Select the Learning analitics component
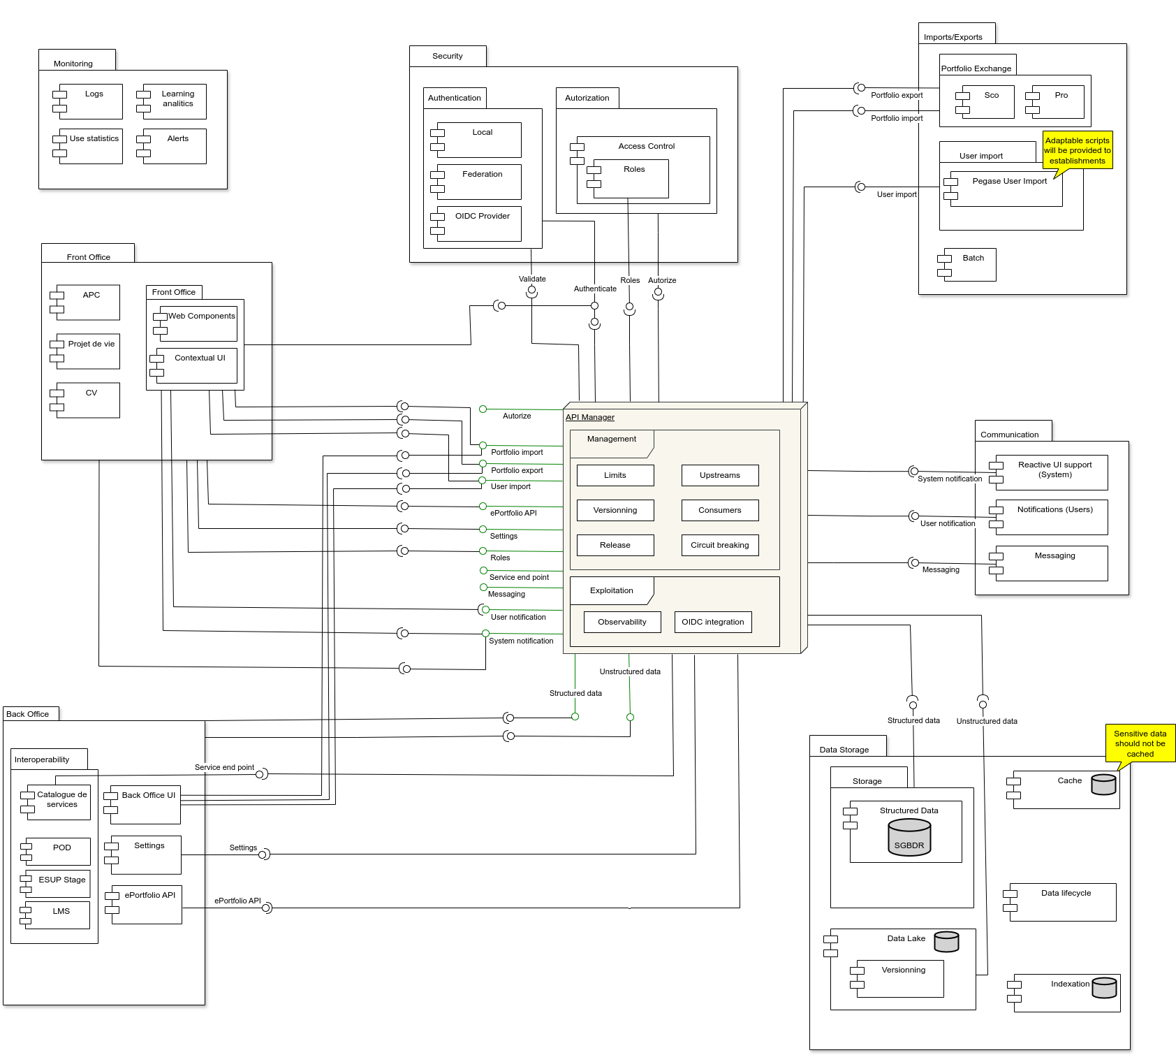Image resolution: width=1176 pixels, height=1055 pixels. pyautogui.click(x=171, y=101)
